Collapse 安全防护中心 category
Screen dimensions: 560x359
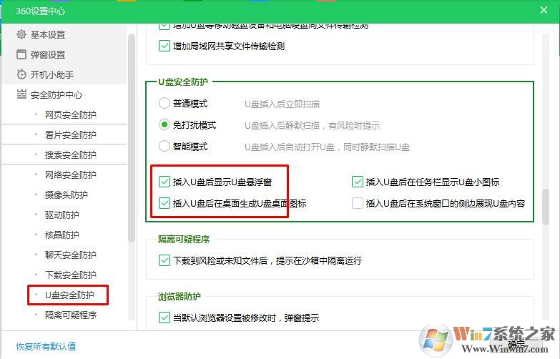[x=57, y=94]
